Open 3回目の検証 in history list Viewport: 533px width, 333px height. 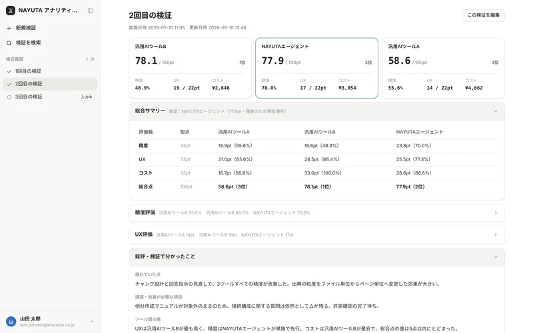coord(51,97)
